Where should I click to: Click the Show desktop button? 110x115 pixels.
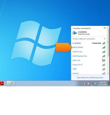click(x=109, y=83)
